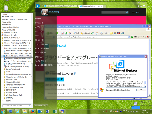Image resolution: width=152 pixels, height=114 pixels.
Task: Expand the Links (リンク) chevron in XP IE
Action: click(143, 37)
